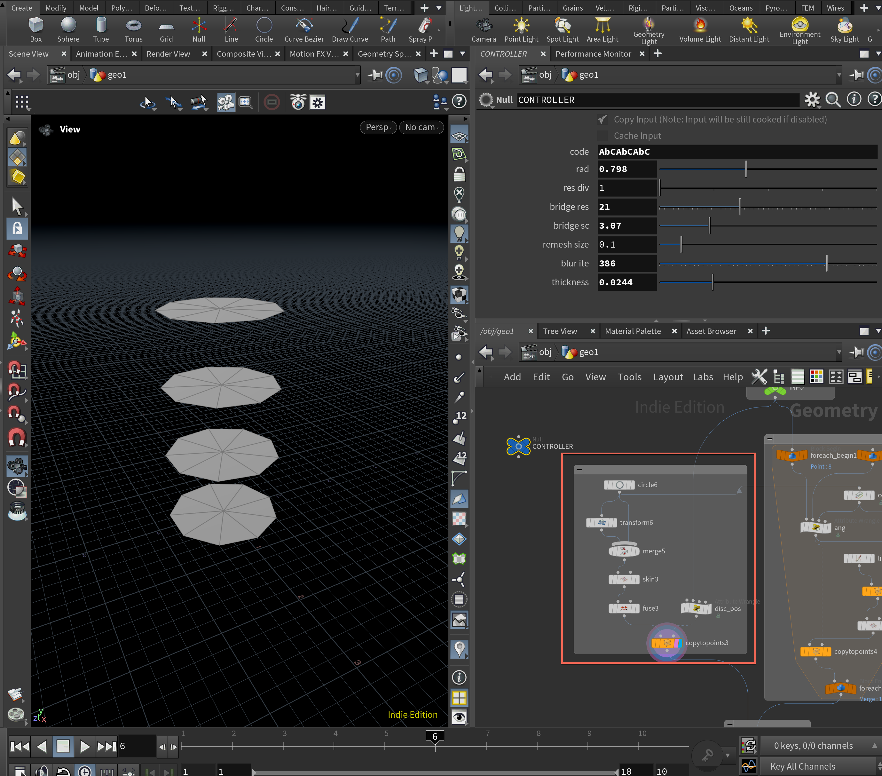The image size is (882, 776).
Task: Open the Labs menu in network editor
Action: click(703, 377)
